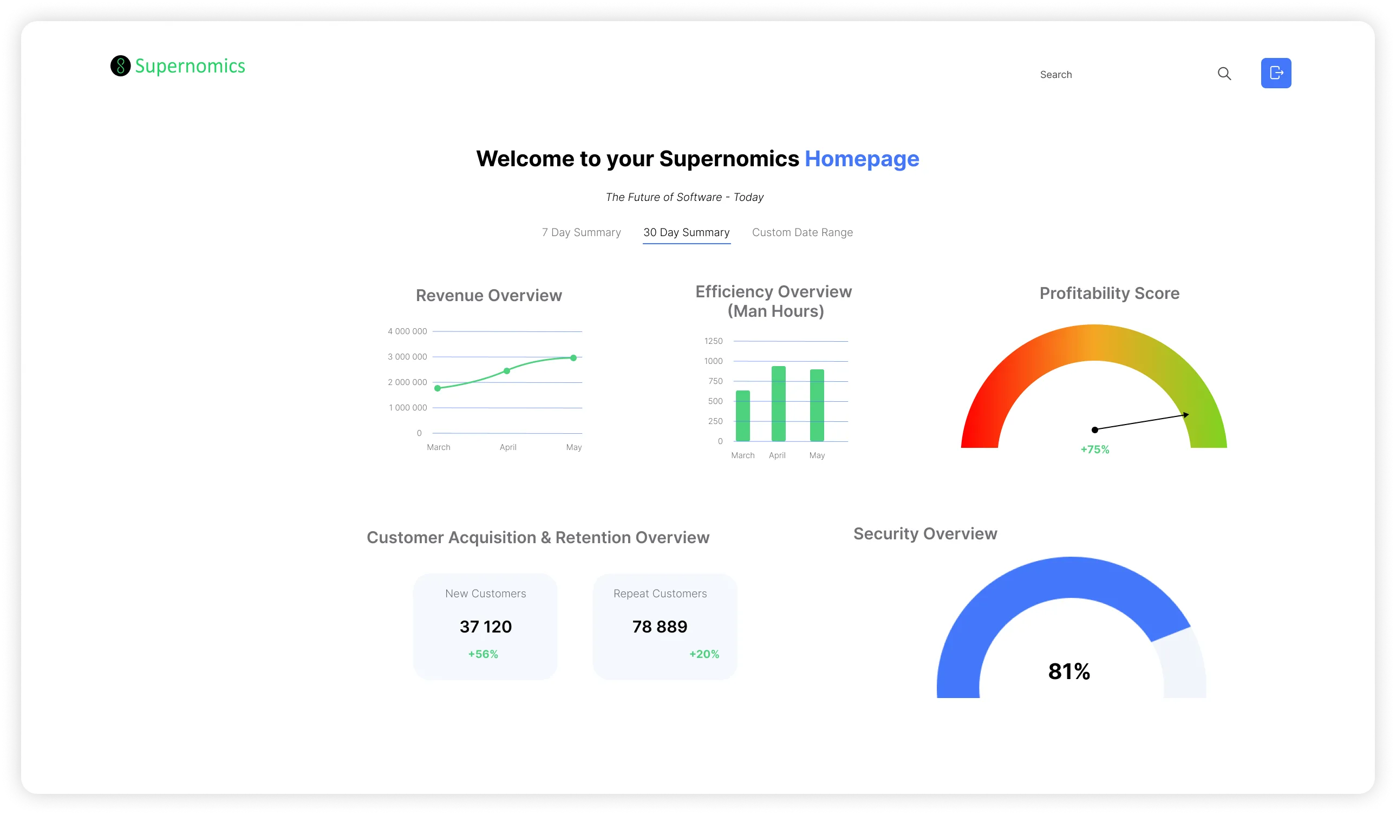Click the April efficiency bar
Image resolution: width=1396 pixels, height=815 pixels.
tap(778, 404)
